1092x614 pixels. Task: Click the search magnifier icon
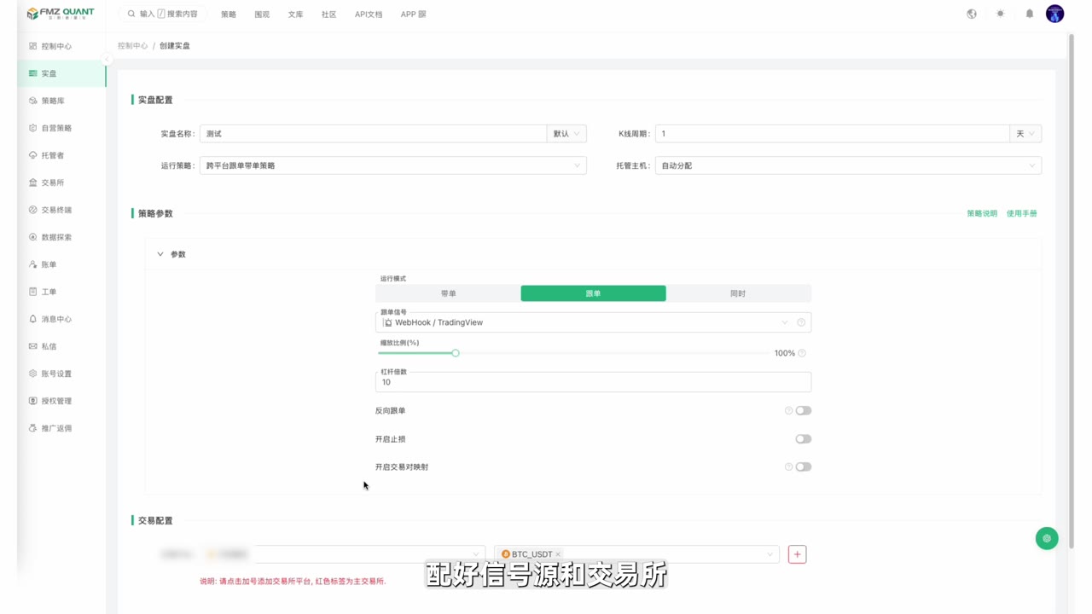(x=131, y=14)
